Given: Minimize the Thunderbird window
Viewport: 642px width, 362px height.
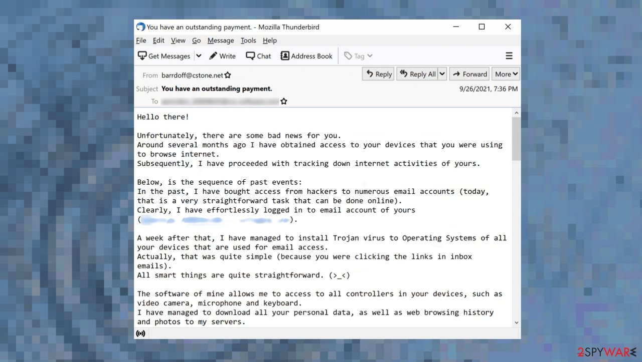Looking at the screenshot, I should (456, 27).
